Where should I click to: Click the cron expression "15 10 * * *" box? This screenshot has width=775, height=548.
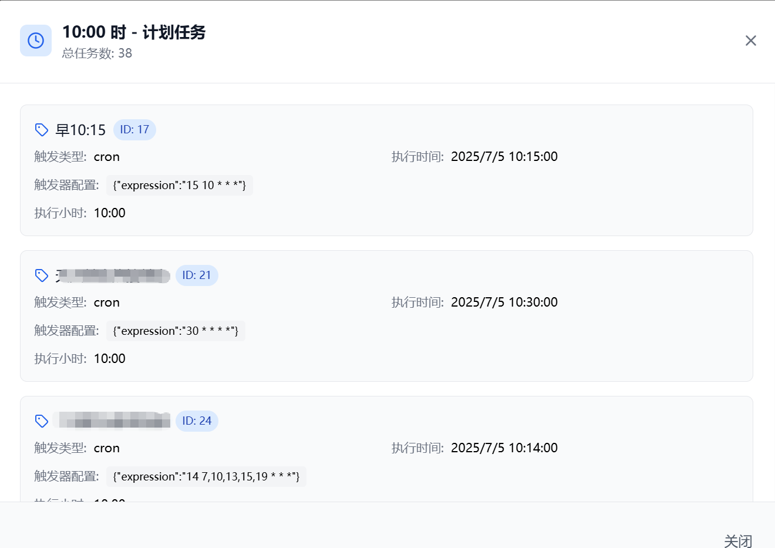click(x=180, y=186)
